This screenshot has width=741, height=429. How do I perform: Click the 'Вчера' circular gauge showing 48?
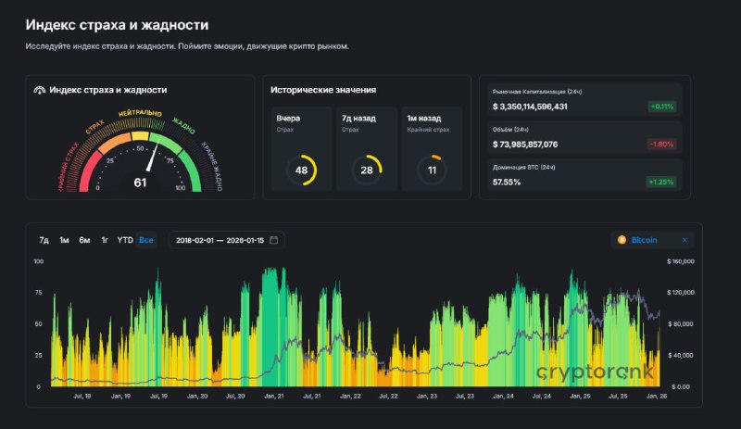click(x=301, y=170)
